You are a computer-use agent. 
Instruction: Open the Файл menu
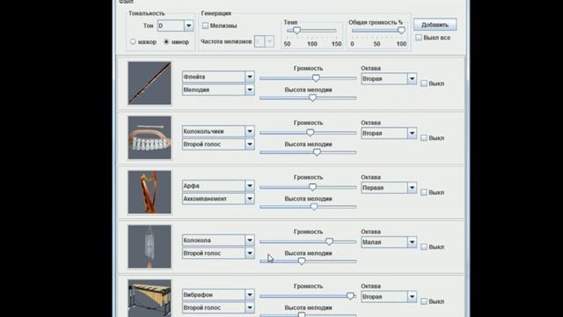[x=126, y=2]
